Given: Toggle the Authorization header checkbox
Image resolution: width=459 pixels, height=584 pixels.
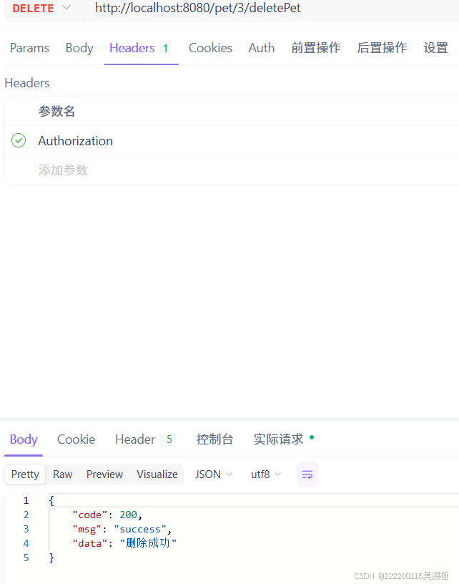Looking at the screenshot, I should click(19, 140).
